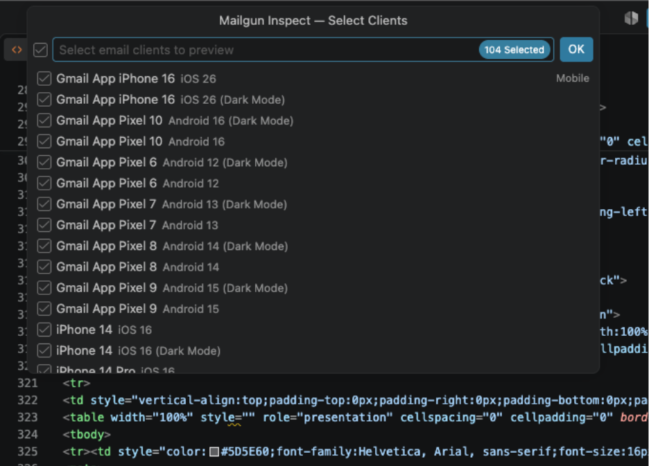
Task: Click the Mobile group label
Action: pos(573,78)
